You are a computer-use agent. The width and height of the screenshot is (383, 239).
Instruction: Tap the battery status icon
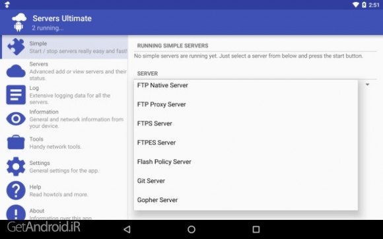click(x=364, y=5)
